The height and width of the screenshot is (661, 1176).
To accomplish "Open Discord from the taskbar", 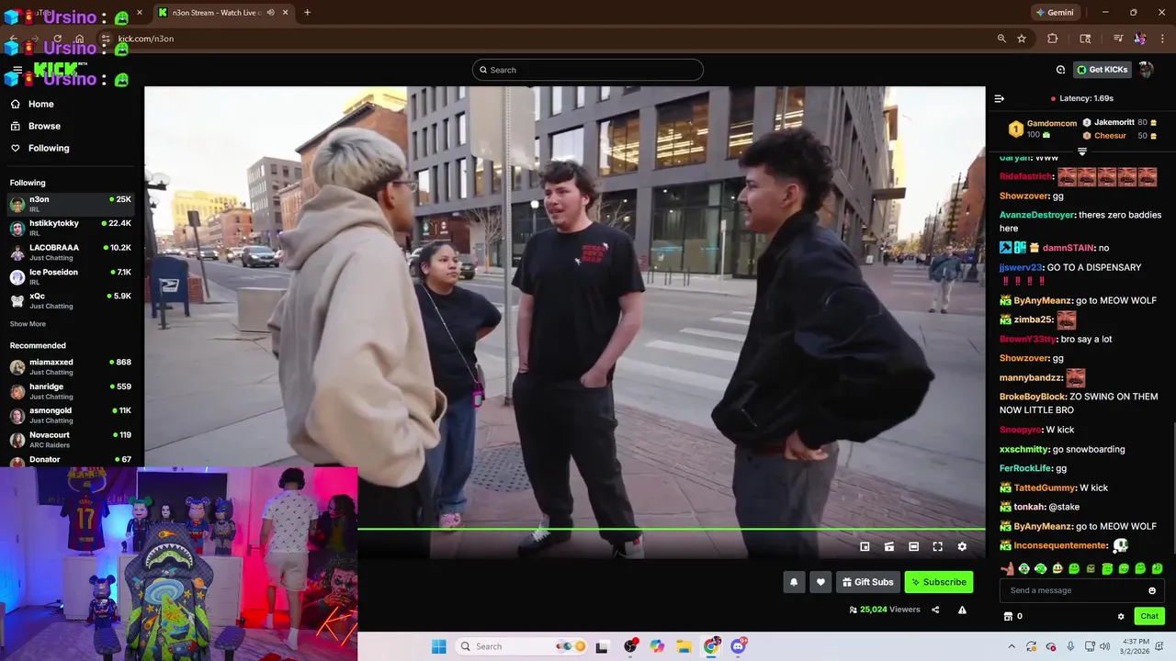I will [739, 646].
